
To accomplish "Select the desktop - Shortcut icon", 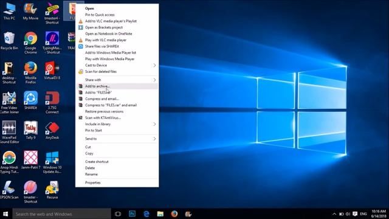I will tap(9, 73).
